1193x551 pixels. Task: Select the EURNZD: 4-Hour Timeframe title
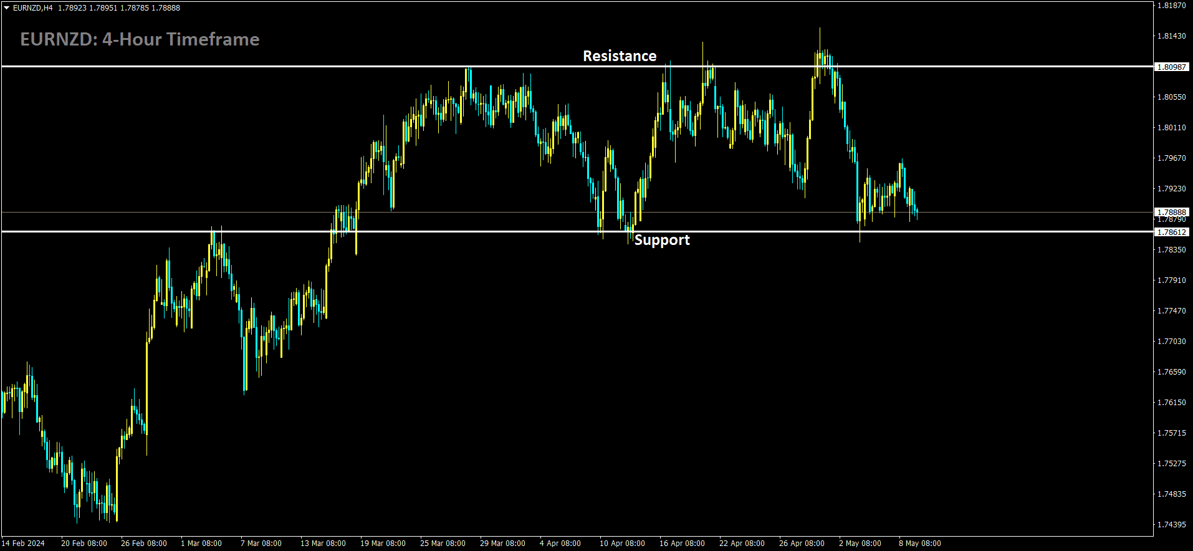tap(140, 39)
